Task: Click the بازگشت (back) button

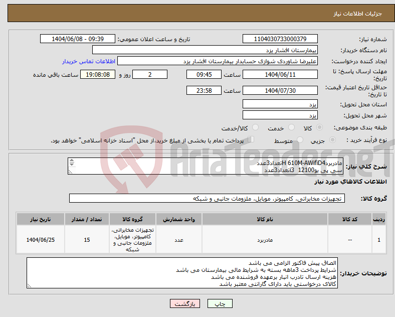Action: [185, 303]
